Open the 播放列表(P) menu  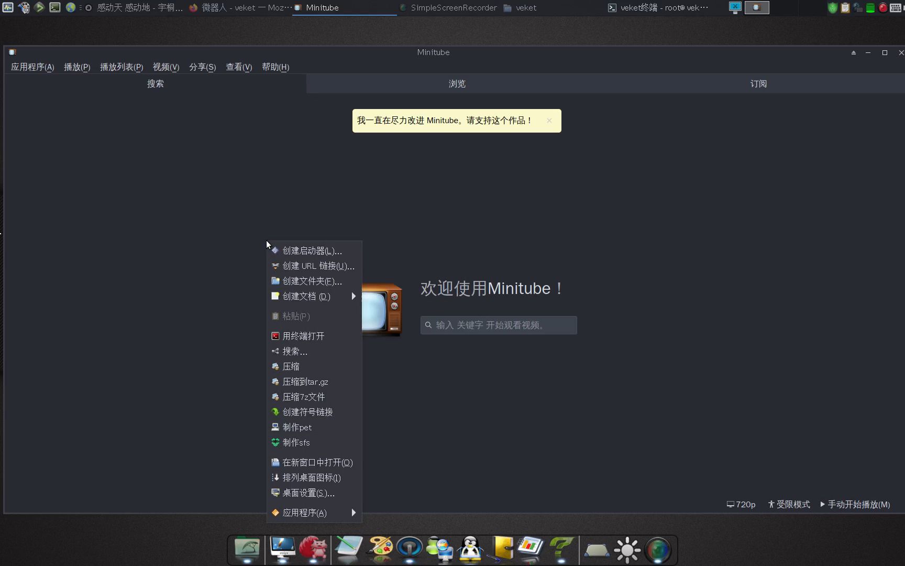[x=122, y=67]
